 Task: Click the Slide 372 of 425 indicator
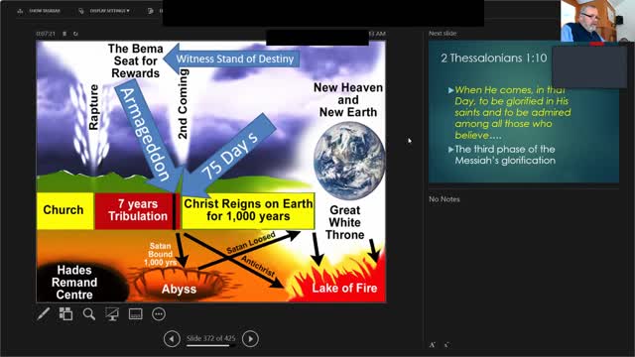(x=211, y=338)
